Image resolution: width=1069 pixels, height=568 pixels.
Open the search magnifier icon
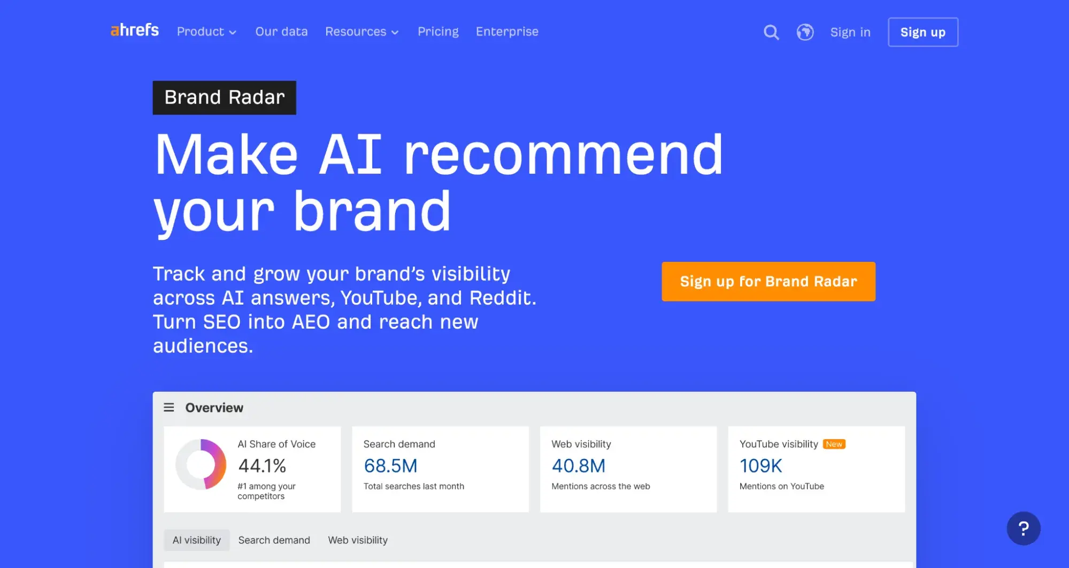(771, 32)
